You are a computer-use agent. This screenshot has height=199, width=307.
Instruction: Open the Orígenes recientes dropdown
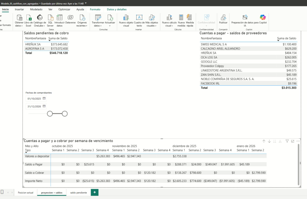pyautogui.click(x=82, y=26)
